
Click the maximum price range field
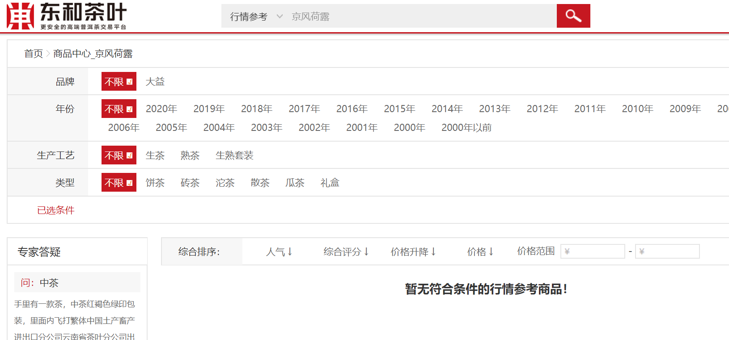667,252
